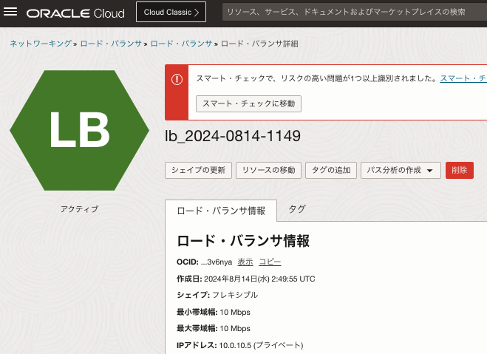The height and width of the screenshot is (354, 487).
Task: Expand パス分析の作成 dropdown
Action: click(401, 170)
